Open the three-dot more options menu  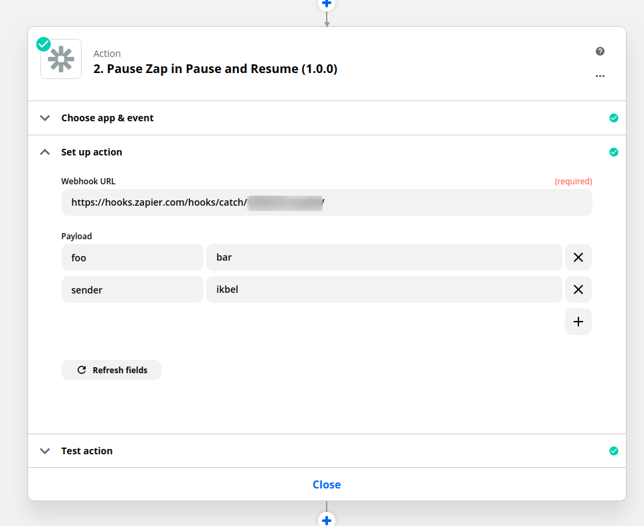coord(600,76)
